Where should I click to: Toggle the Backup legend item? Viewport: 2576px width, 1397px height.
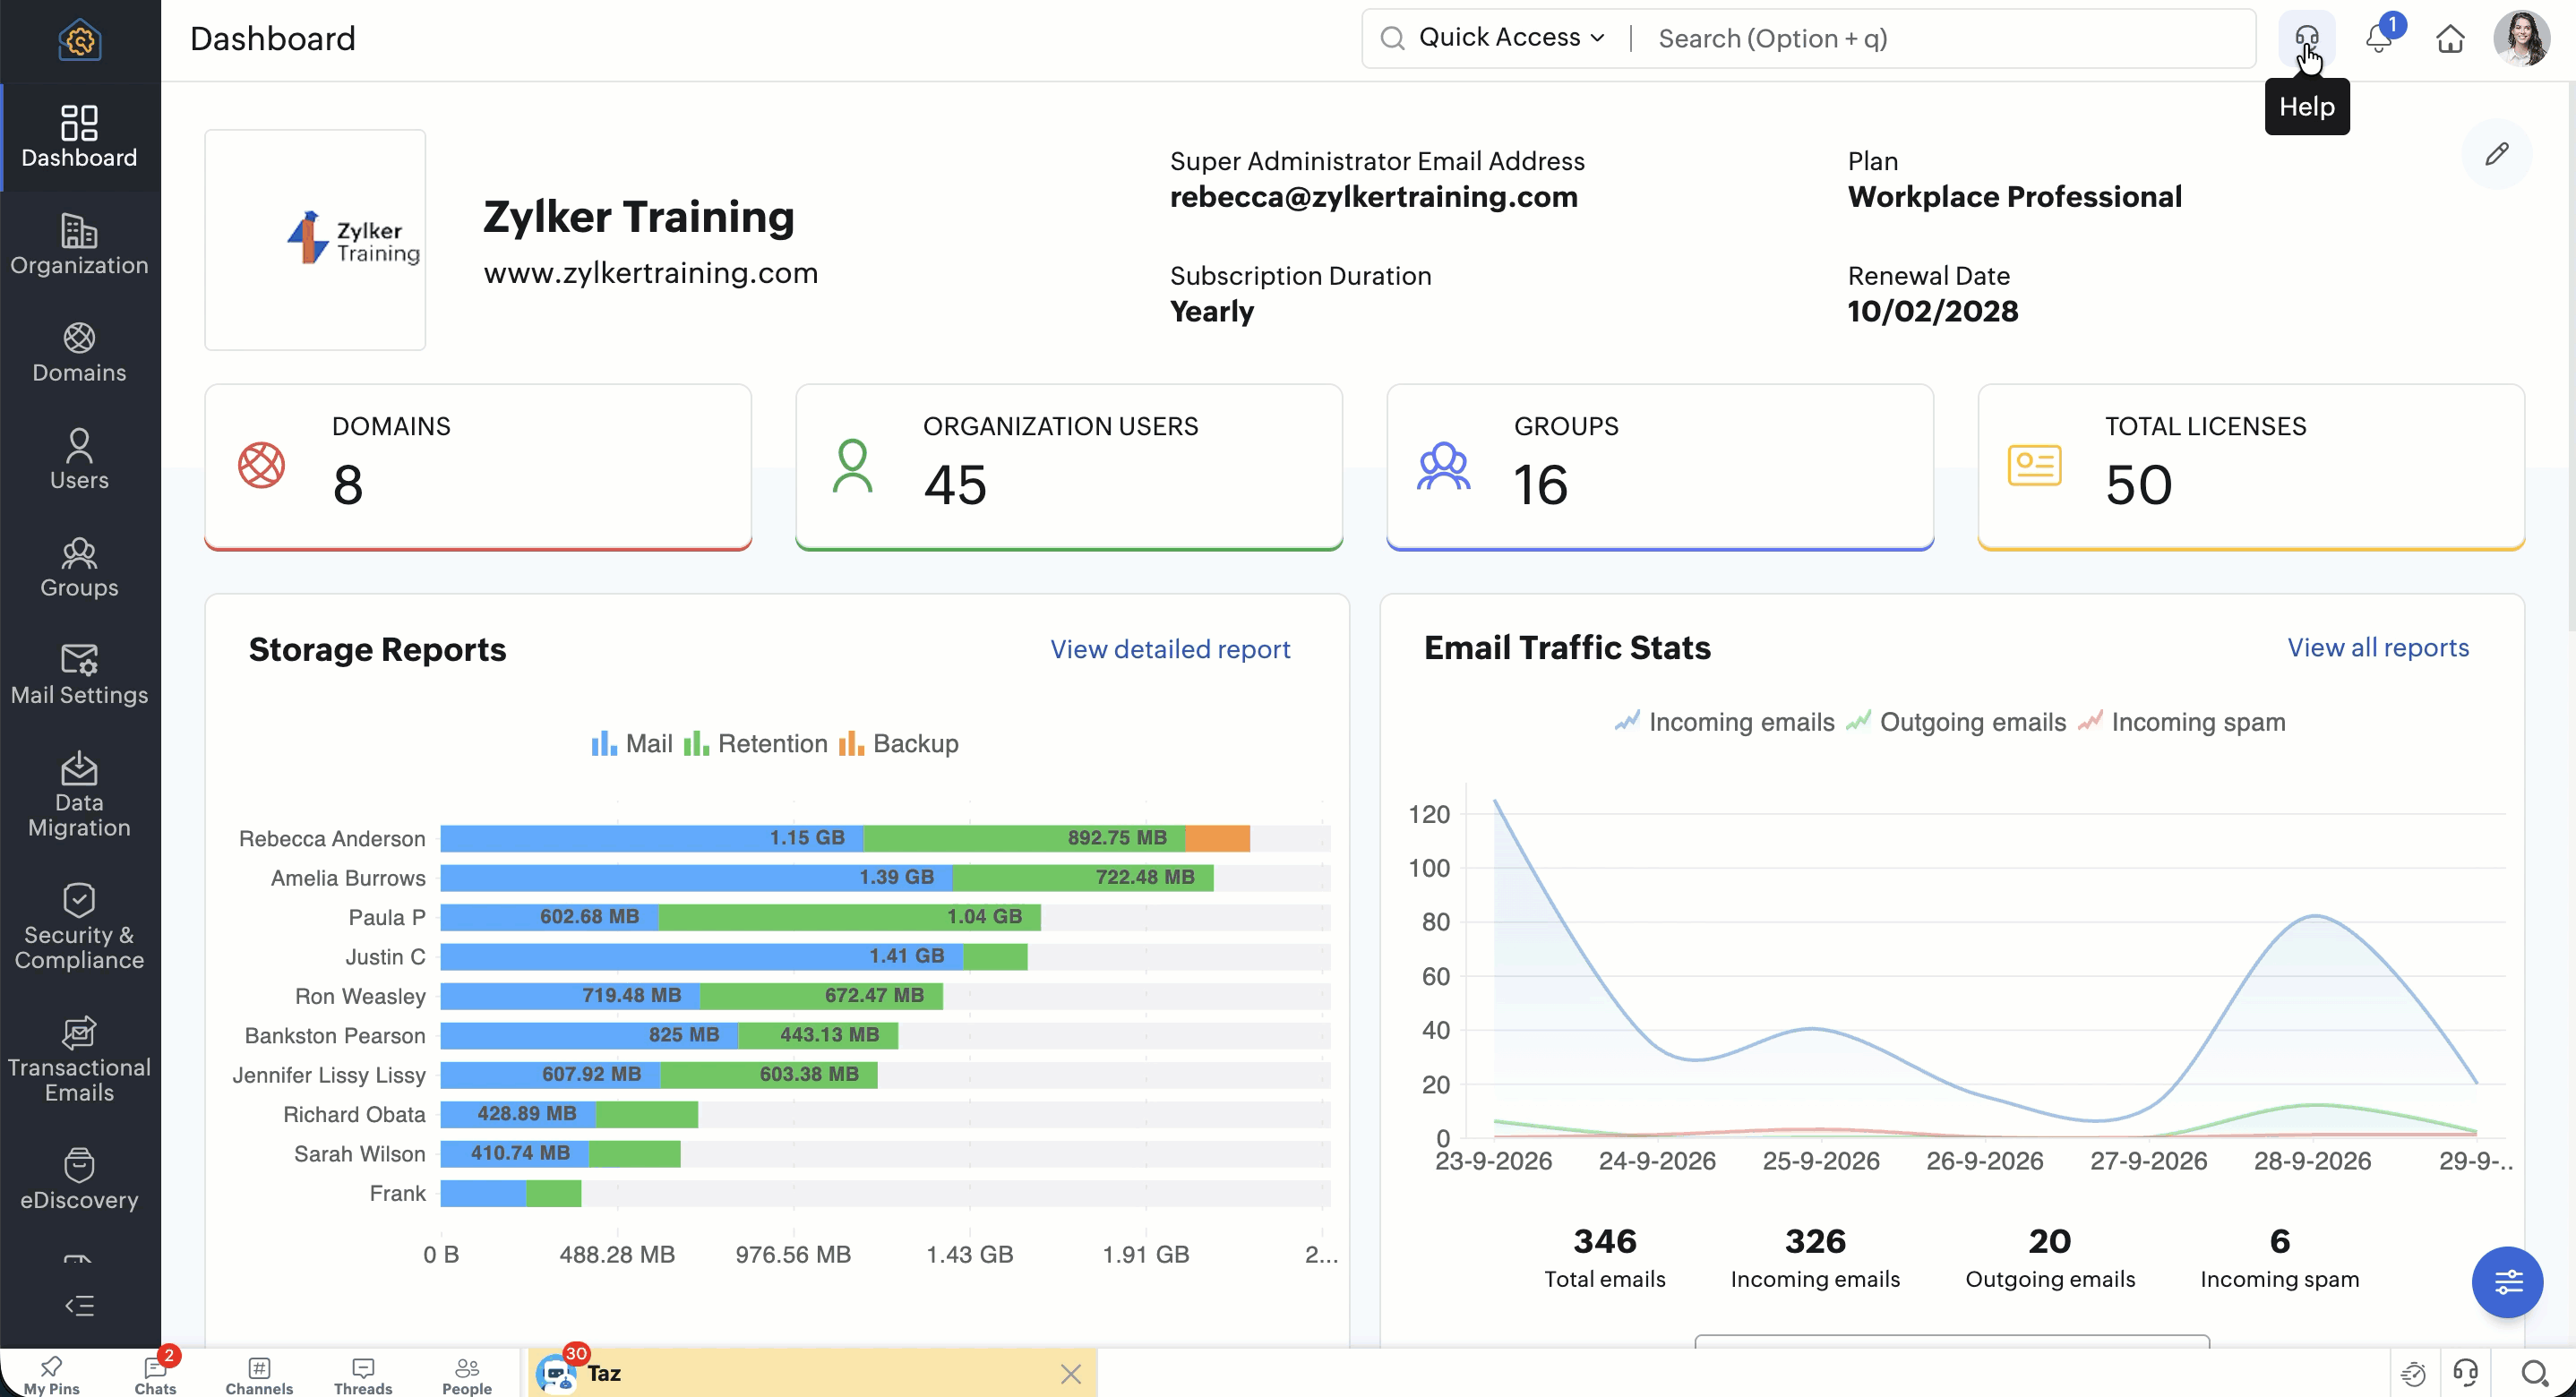tap(898, 743)
